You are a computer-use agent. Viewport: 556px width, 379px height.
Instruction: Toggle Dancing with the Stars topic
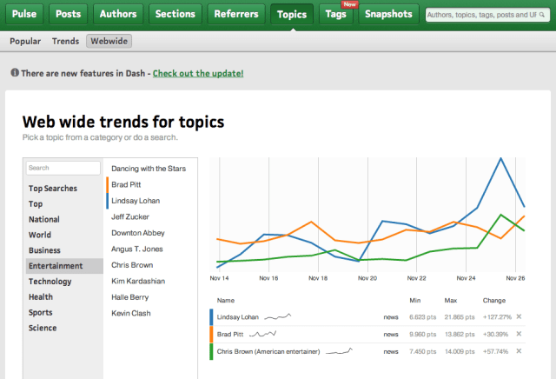[149, 168]
